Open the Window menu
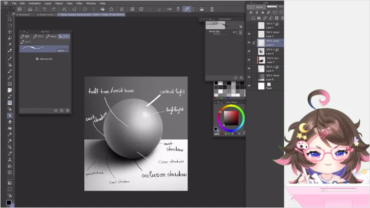Viewport: 370px width, 208px height. [x=91, y=3]
